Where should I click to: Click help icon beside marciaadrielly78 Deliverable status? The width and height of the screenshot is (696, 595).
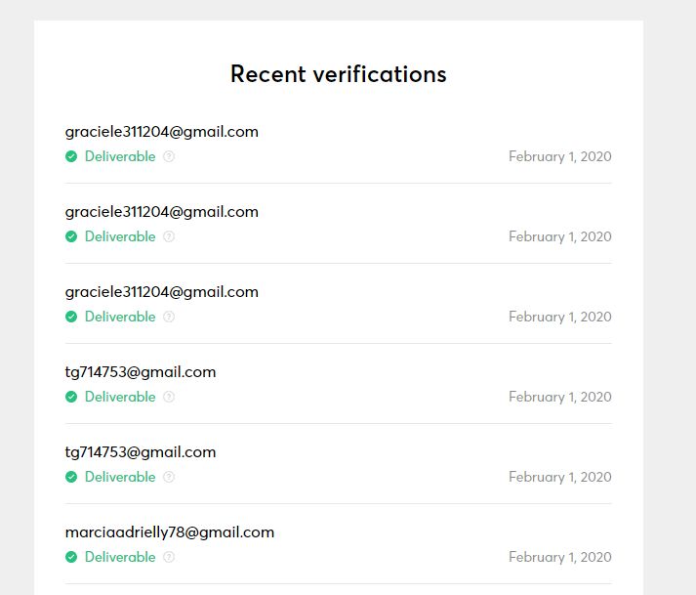pyautogui.click(x=169, y=557)
